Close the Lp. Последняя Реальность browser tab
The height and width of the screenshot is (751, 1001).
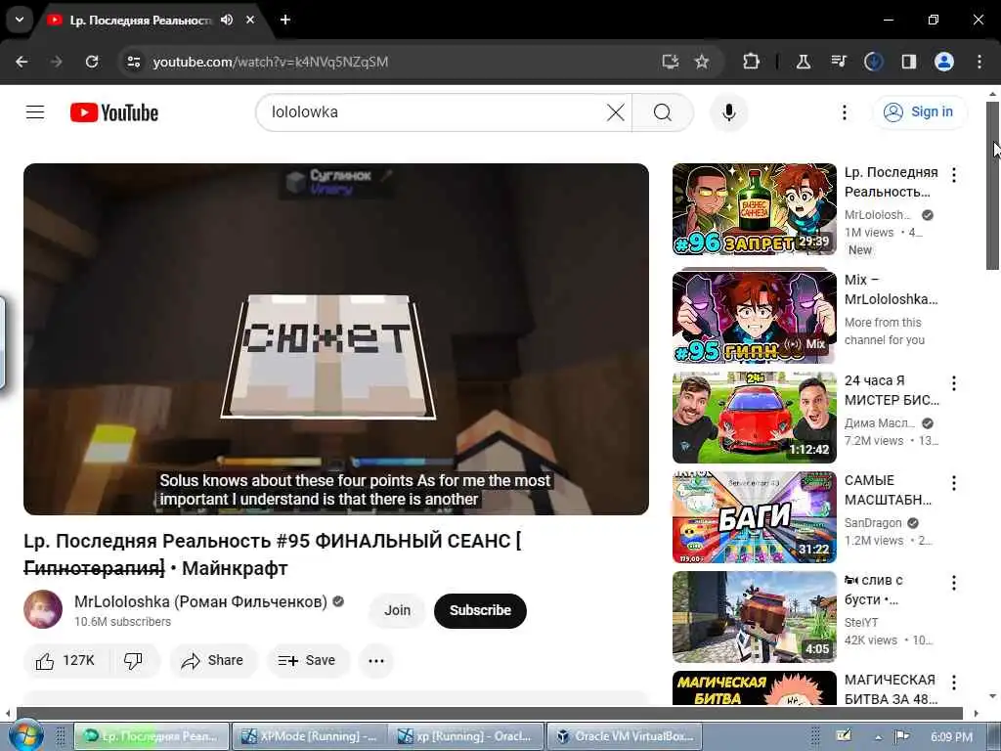(250, 20)
